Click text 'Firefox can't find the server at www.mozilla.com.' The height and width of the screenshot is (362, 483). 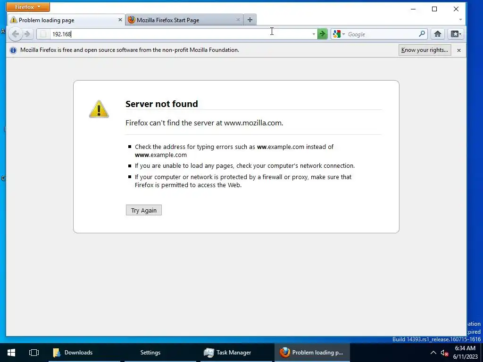204,123
